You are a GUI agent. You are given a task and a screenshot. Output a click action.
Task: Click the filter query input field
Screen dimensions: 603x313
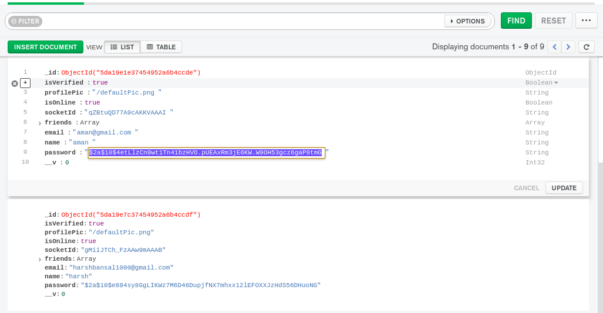pyautogui.click(x=242, y=21)
